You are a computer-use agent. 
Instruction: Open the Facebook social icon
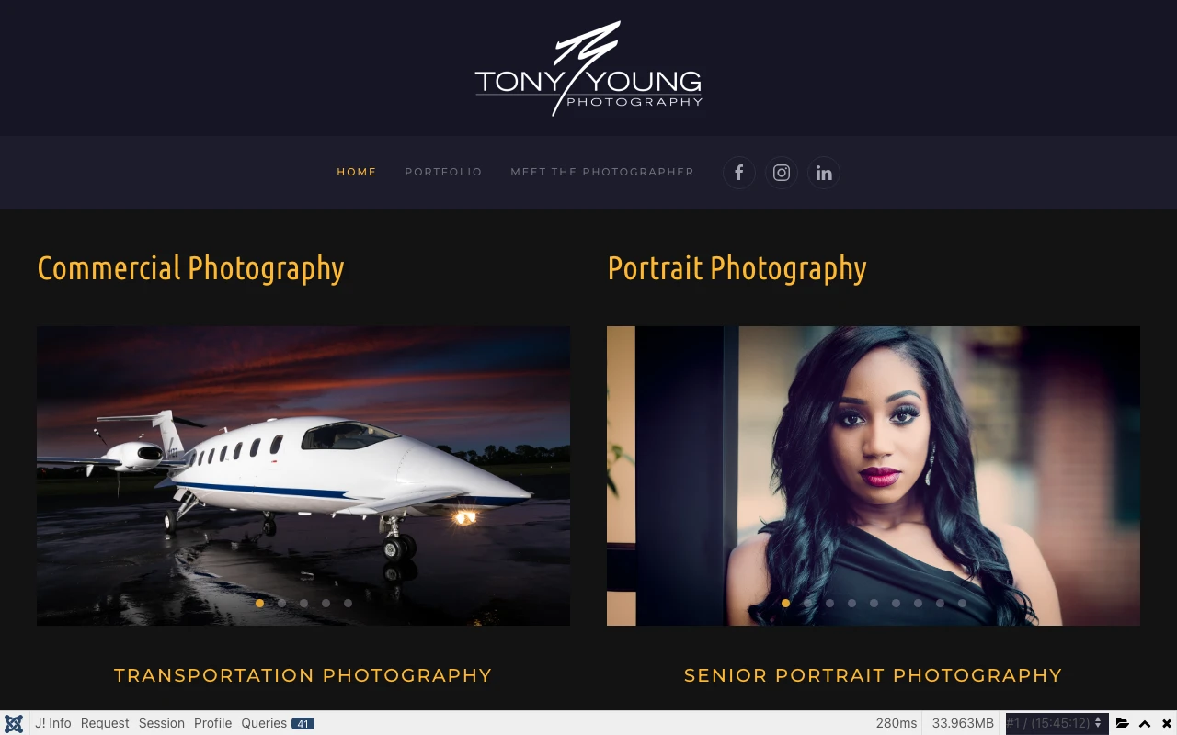click(x=738, y=173)
